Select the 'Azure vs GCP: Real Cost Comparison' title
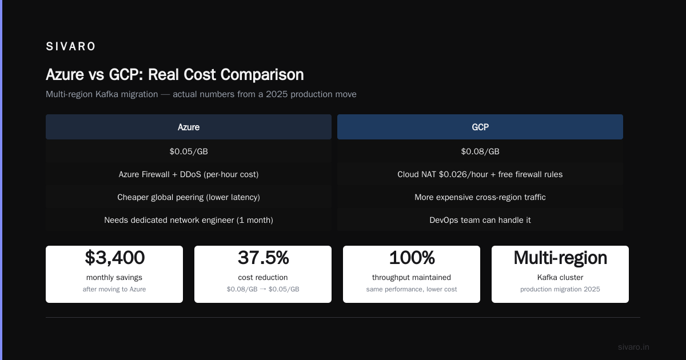Image resolution: width=686 pixels, height=360 pixels. click(x=175, y=75)
